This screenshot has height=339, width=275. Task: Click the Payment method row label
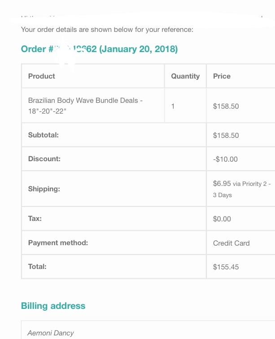pyautogui.click(x=58, y=243)
